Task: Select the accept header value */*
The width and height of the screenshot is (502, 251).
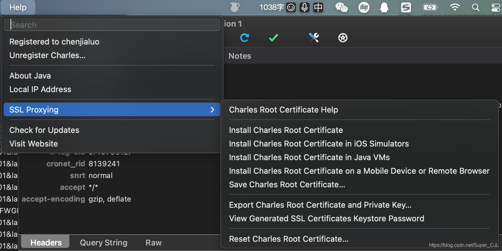Action: (x=93, y=187)
